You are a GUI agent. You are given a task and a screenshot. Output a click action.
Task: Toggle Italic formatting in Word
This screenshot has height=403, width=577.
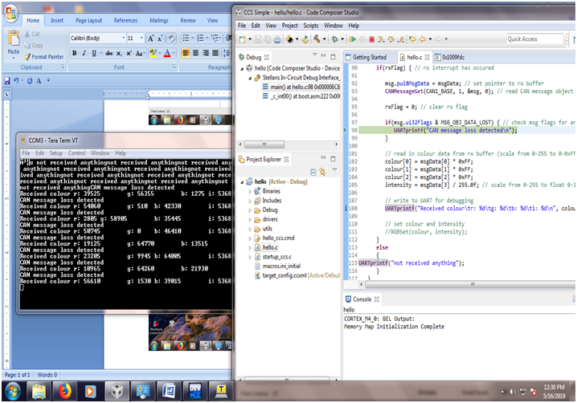pos(84,53)
